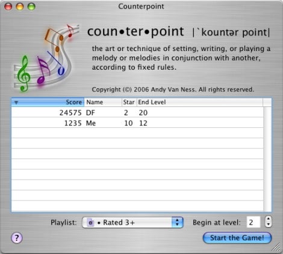Click the purple help question mark button
283x254 pixels.
[x=17, y=238]
